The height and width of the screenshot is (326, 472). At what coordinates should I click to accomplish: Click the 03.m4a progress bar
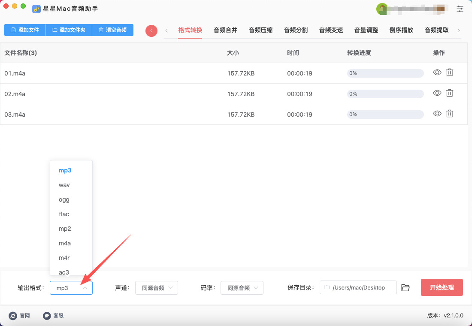tap(385, 115)
